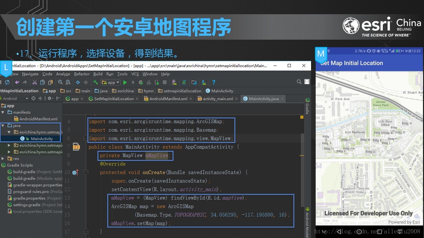Click the esrichina breadcrumb
Screen dimensions: 424x238
pyautogui.click(x=123, y=91)
